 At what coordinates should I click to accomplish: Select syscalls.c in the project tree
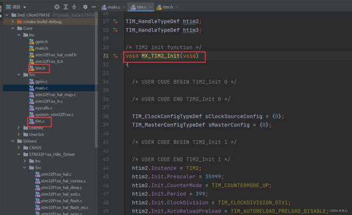41,108
